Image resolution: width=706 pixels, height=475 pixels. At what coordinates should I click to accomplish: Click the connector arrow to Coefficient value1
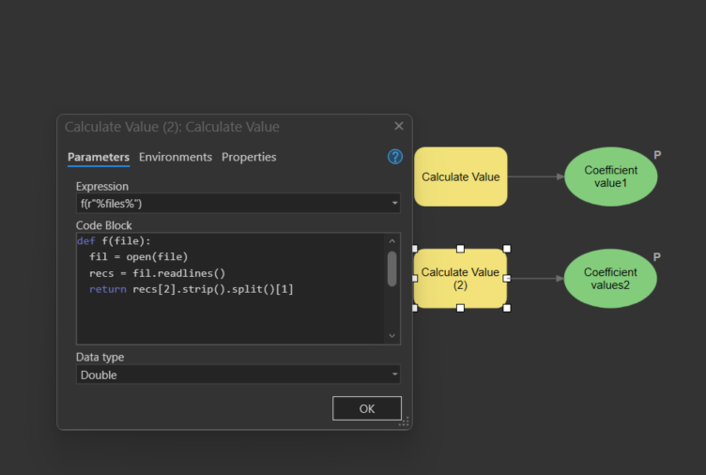(535, 176)
